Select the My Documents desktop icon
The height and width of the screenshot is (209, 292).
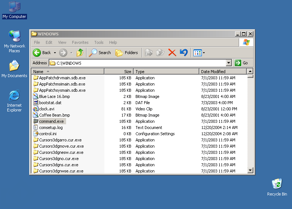pyautogui.click(x=14, y=69)
